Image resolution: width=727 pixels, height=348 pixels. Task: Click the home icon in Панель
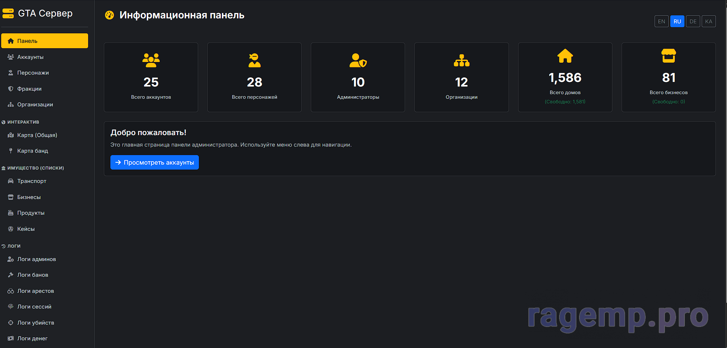point(11,41)
